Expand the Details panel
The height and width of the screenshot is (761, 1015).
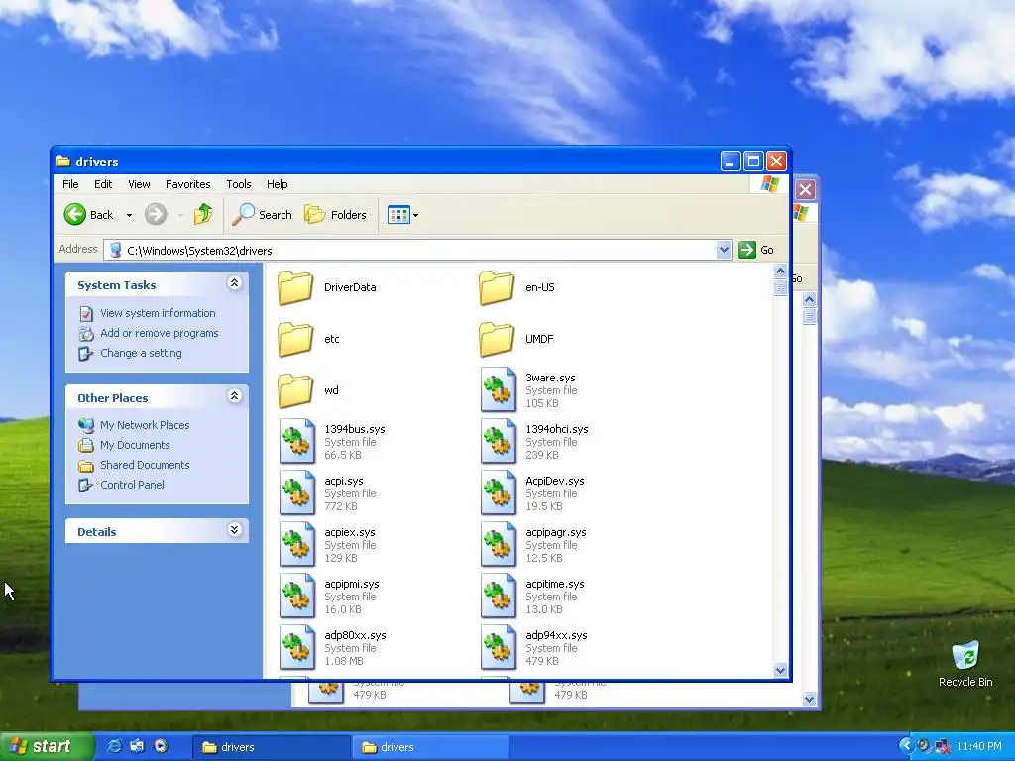coord(234,530)
